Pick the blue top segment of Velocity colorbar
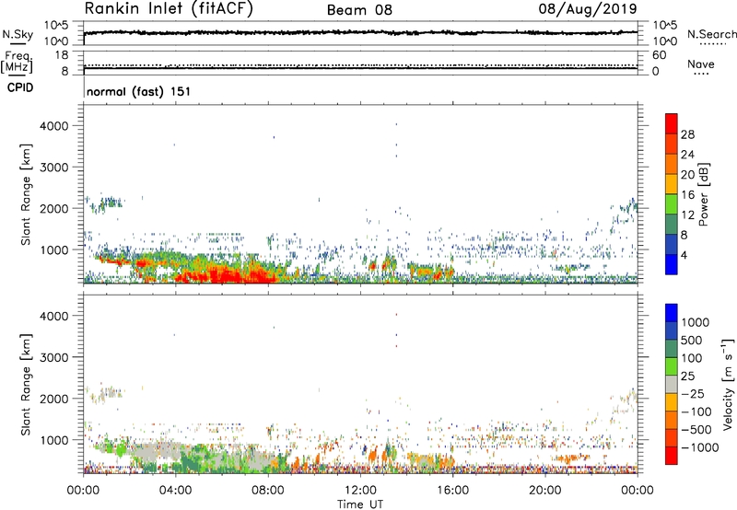 [x=672, y=313]
